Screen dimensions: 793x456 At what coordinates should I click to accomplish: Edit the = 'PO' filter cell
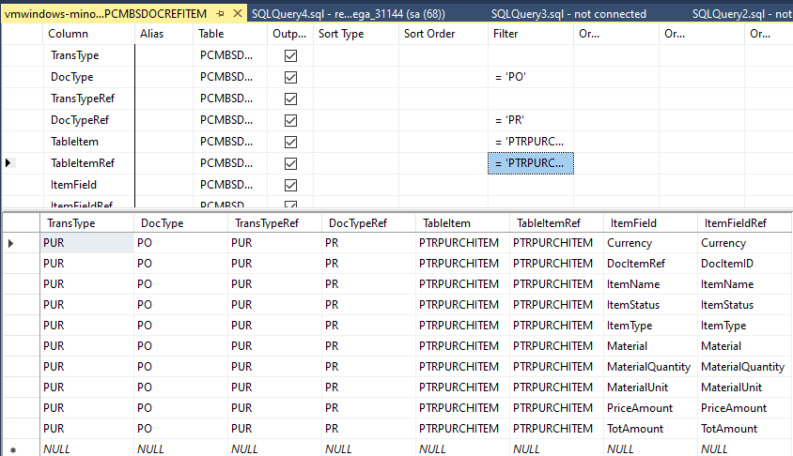pyautogui.click(x=530, y=78)
